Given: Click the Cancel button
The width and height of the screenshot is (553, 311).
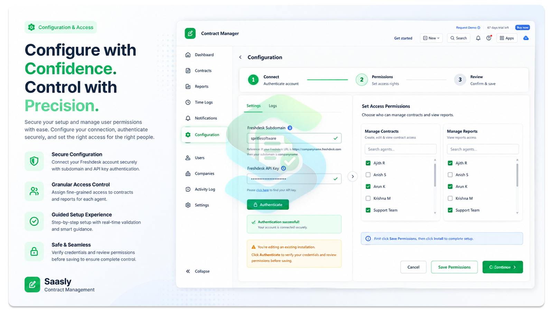Looking at the screenshot, I should pos(413,267).
